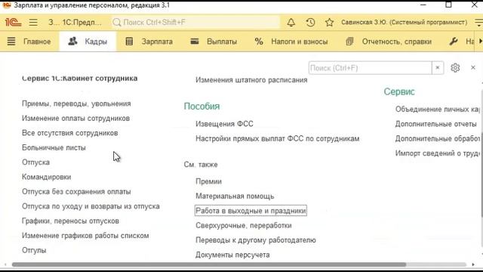Click the wrench settings section icon
This screenshot has width=483, height=272.
tap(453, 42)
